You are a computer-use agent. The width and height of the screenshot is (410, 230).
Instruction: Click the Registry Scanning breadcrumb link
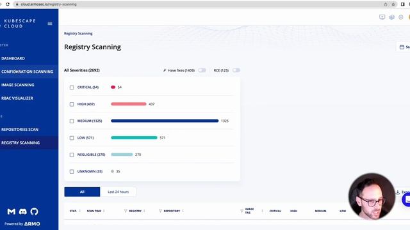(78, 33)
